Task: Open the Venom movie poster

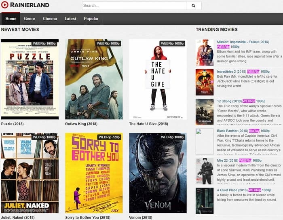Action: pos(158,173)
